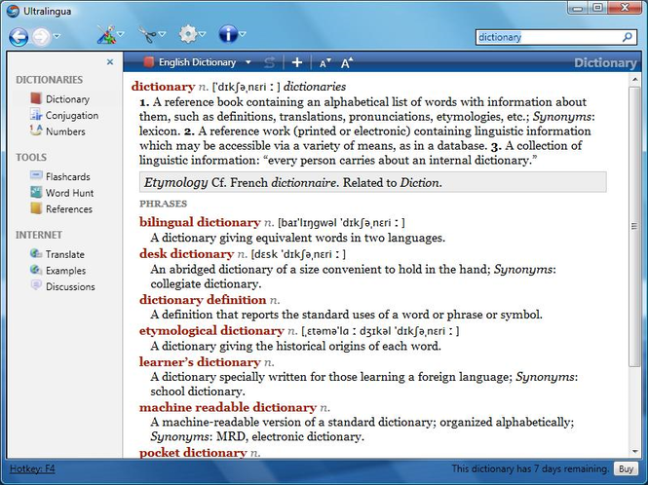This screenshot has height=485, width=648.
Task: Click the 'etymological dictionary' phrase link
Action: click(211, 330)
